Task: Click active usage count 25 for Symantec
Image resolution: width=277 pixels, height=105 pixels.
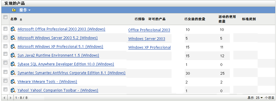Action: (223, 73)
